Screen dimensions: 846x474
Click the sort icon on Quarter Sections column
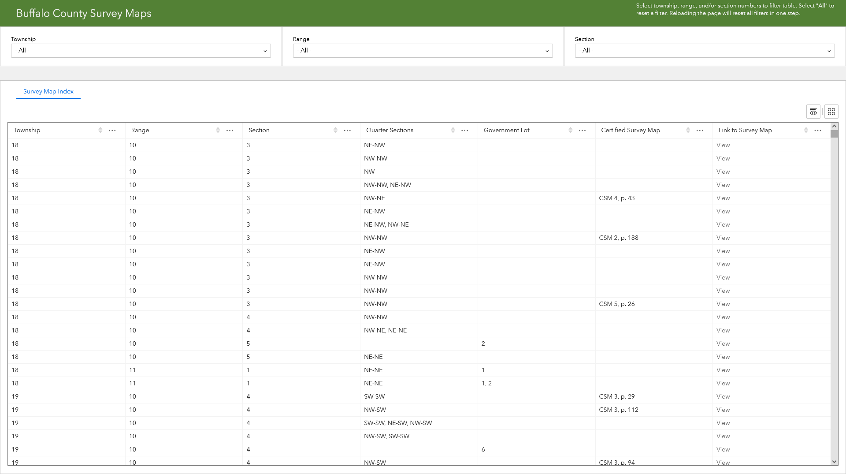pos(453,130)
